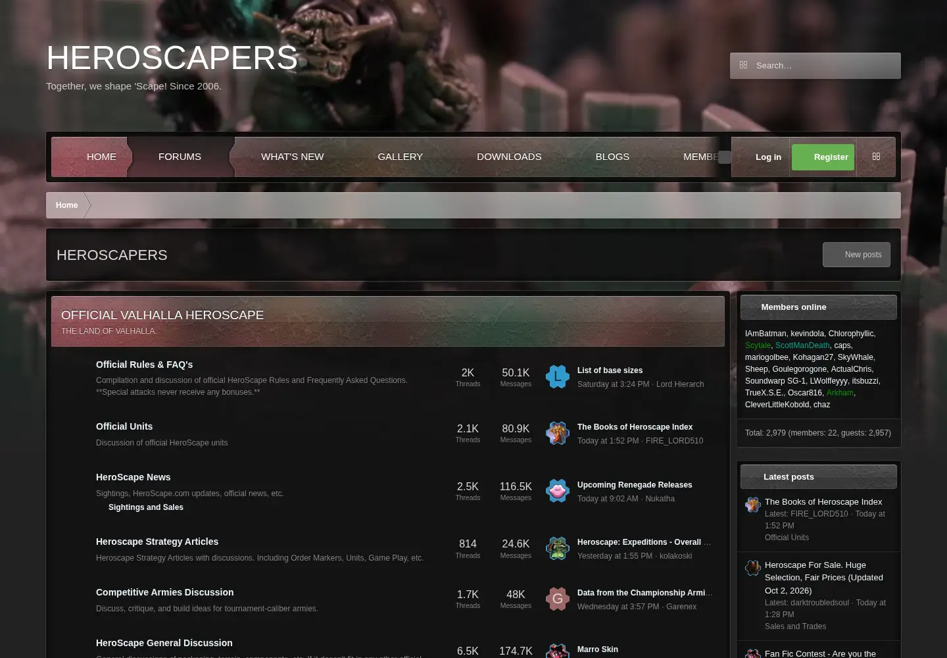Open the HeroScape News forum

pyautogui.click(x=134, y=477)
